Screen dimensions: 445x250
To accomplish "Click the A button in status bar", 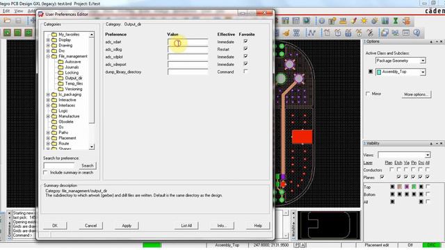I will pos(302,245).
